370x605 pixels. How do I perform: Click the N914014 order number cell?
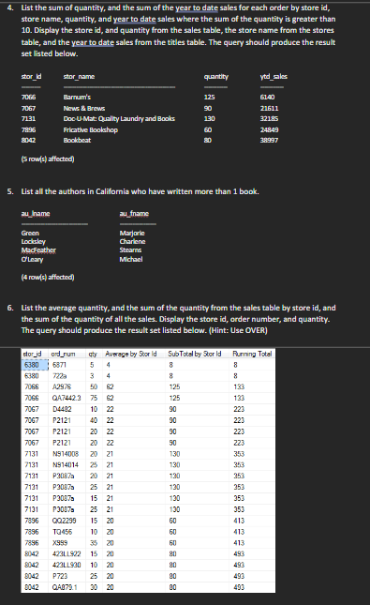click(66, 465)
